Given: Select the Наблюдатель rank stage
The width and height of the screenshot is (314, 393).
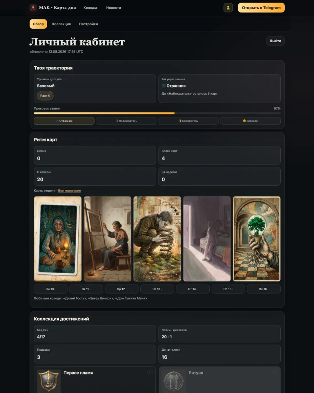Looking at the screenshot, I should click(126, 121).
